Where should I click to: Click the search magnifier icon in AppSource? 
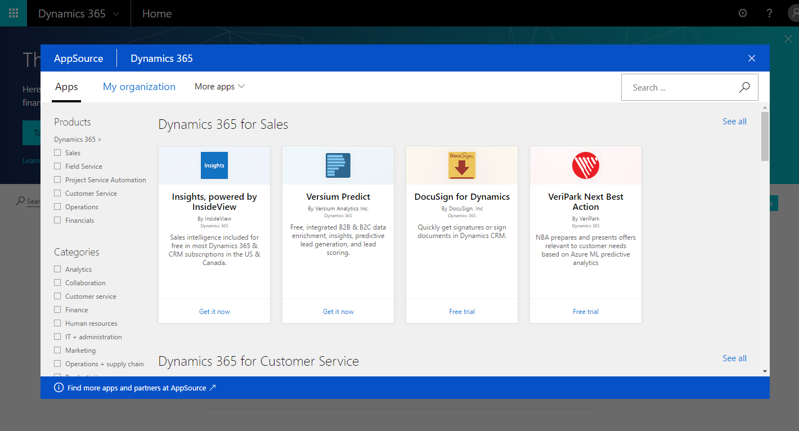coord(744,87)
